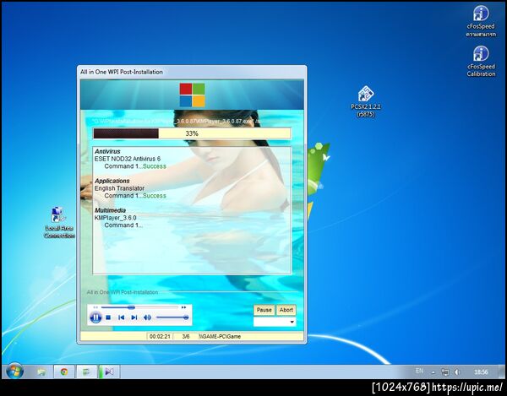Viewport: 507px width, 396px height.
Task: Click the 3/6 install counter
Action: click(x=186, y=336)
